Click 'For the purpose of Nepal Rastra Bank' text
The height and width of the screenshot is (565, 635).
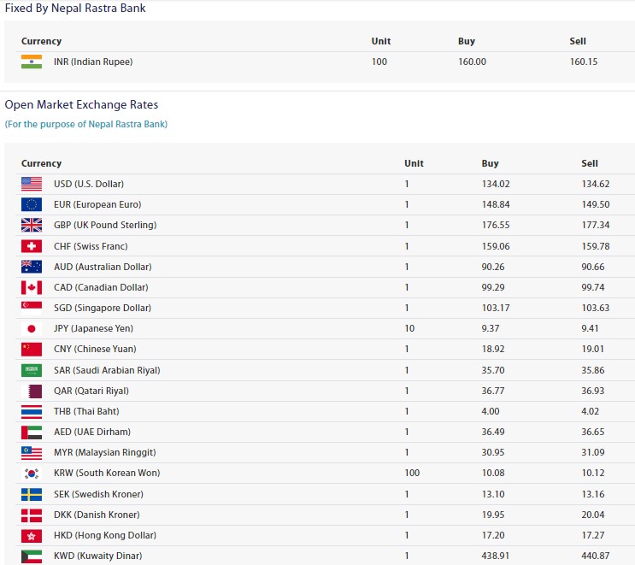[x=86, y=124]
